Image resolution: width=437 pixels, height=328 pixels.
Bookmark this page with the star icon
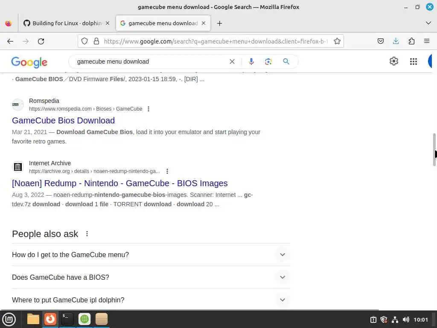click(x=337, y=41)
